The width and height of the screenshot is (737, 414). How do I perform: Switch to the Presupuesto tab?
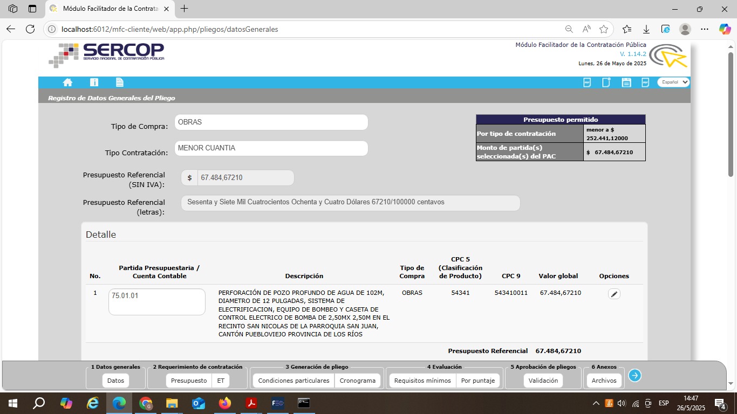click(188, 381)
